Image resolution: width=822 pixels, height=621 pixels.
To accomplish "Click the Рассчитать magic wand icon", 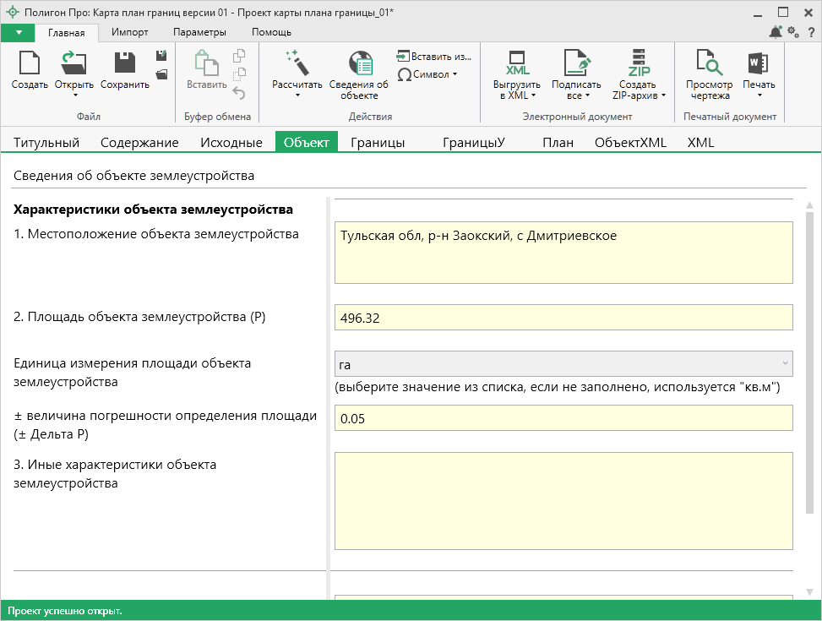I will (297, 64).
